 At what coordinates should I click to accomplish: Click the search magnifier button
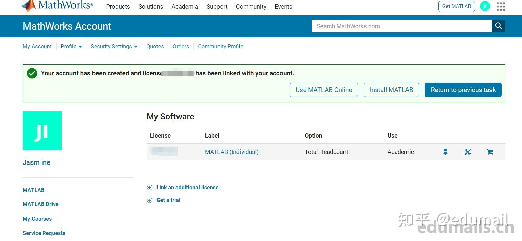pyautogui.click(x=498, y=26)
